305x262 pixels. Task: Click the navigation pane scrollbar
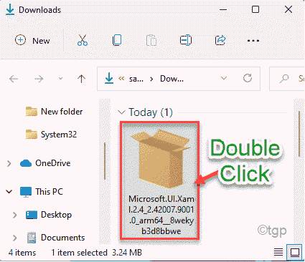click(105, 161)
